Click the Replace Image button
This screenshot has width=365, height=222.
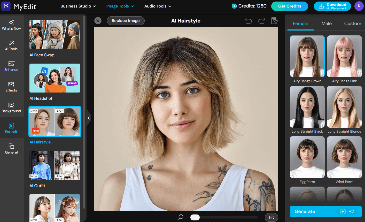click(126, 21)
